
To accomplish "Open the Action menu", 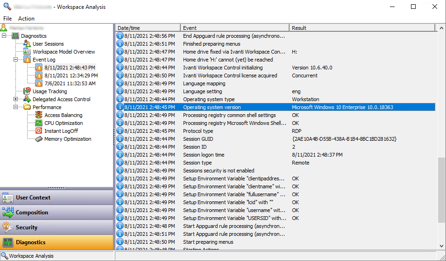I will coord(26,19).
